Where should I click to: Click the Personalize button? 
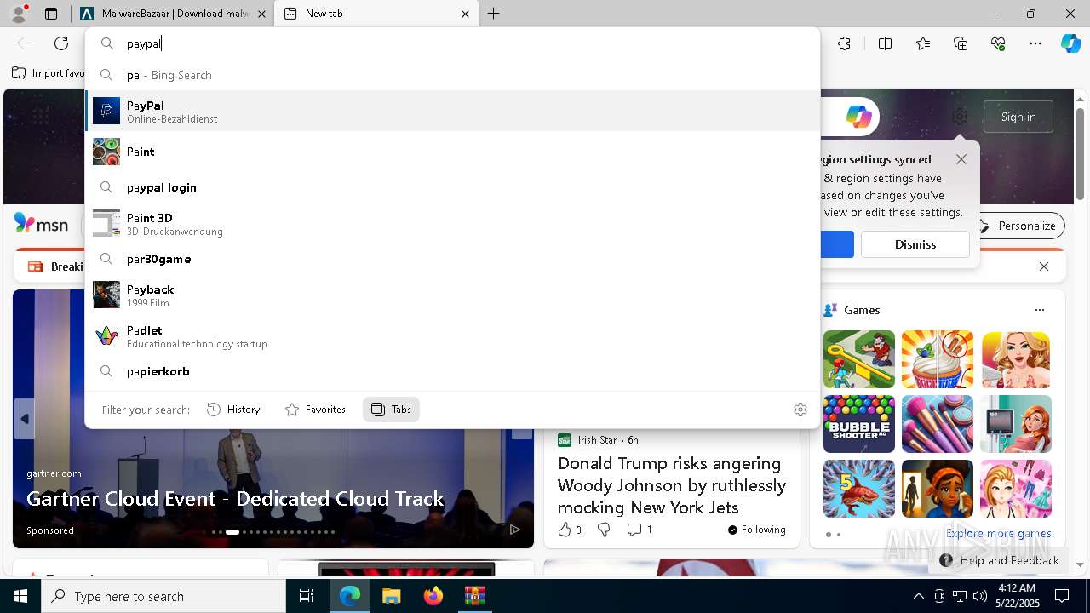tap(1018, 226)
